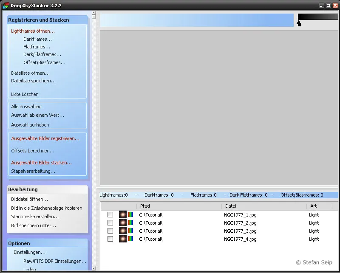Open Einstellungen… under Optionen
Image resolution: width=340 pixels, height=273 pixels.
[x=29, y=252]
